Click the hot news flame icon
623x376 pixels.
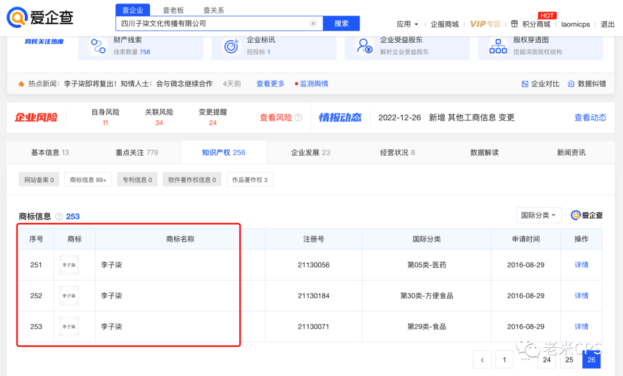(x=21, y=83)
